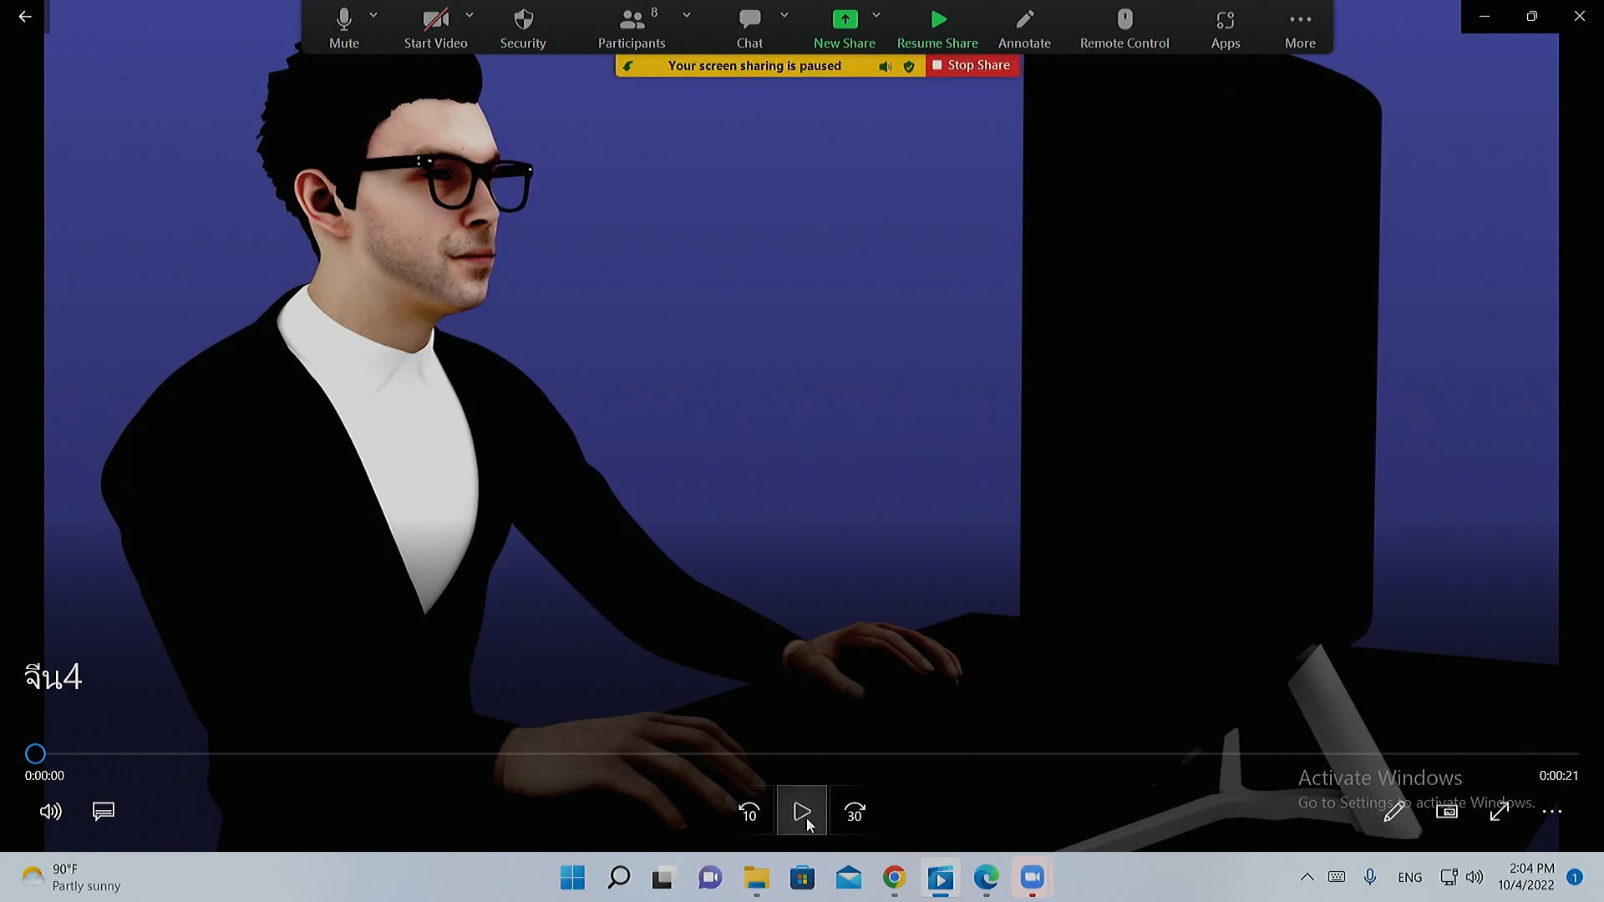The height and width of the screenshot is (902, 1604).
Task: Click the Remote Control mouse icon
Action: pyautogui.click(x=1124, y=20)
